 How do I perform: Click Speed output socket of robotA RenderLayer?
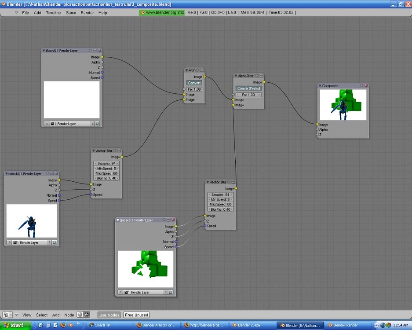[x=59, y=200]
